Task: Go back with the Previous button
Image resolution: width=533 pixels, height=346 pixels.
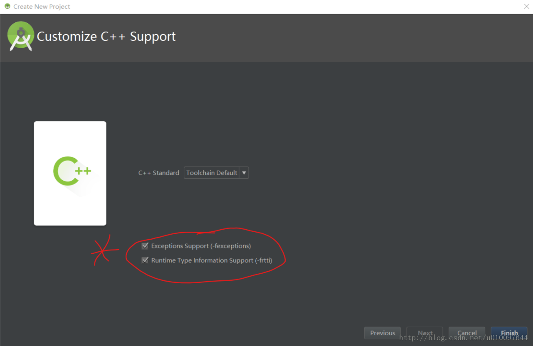Action: (382, 333)
